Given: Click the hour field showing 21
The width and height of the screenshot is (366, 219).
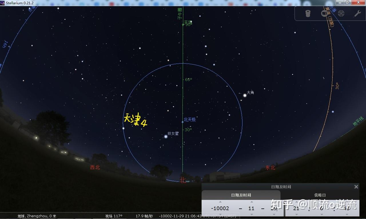Looking at the screenshot, I should (x=296, y=208).
